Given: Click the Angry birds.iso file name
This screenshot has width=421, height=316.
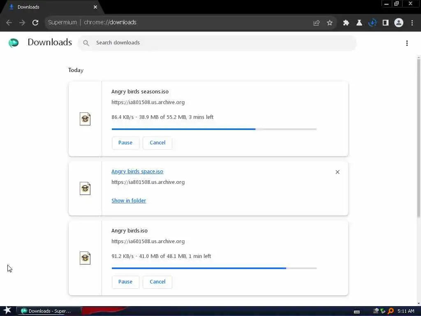Looking at the screenshot, I should [x=130, y=231].
